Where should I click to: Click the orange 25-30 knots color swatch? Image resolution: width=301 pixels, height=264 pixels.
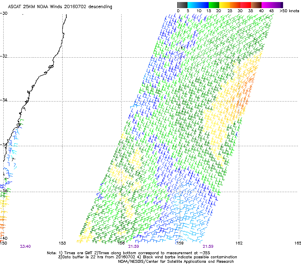235,5
